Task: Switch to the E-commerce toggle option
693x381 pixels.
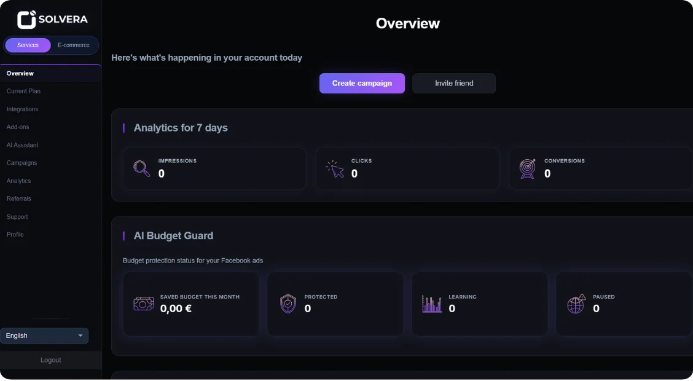Action: [74, 45]
